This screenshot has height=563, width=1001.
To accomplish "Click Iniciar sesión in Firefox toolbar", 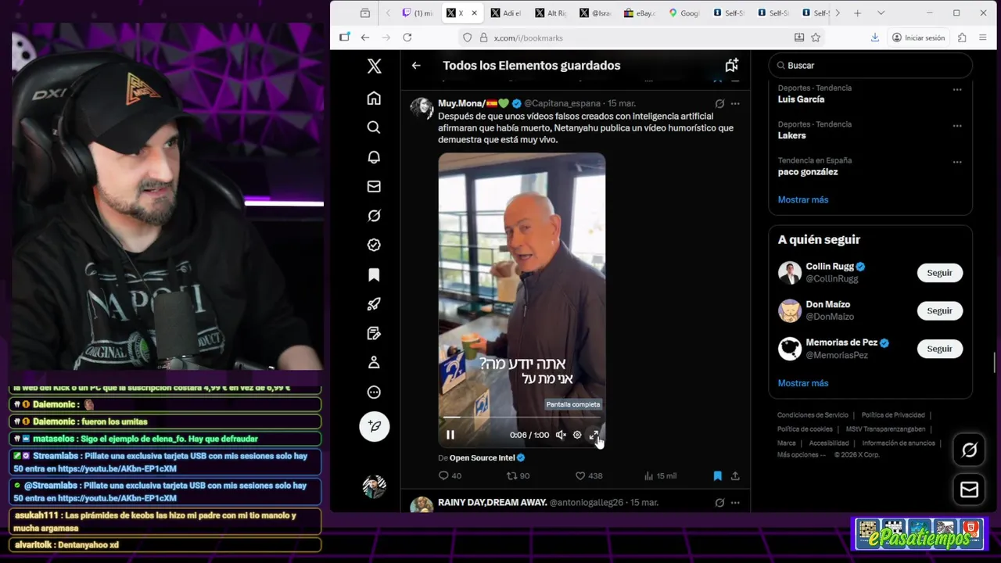I will [x=918, y=38].
